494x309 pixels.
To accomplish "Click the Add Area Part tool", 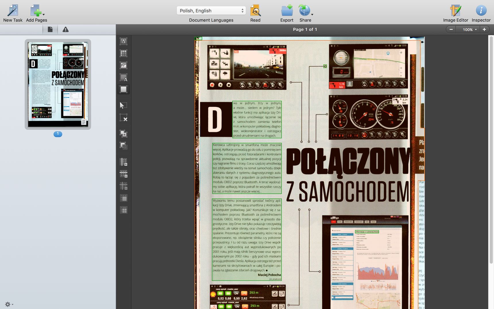I will tap(123, 133).
